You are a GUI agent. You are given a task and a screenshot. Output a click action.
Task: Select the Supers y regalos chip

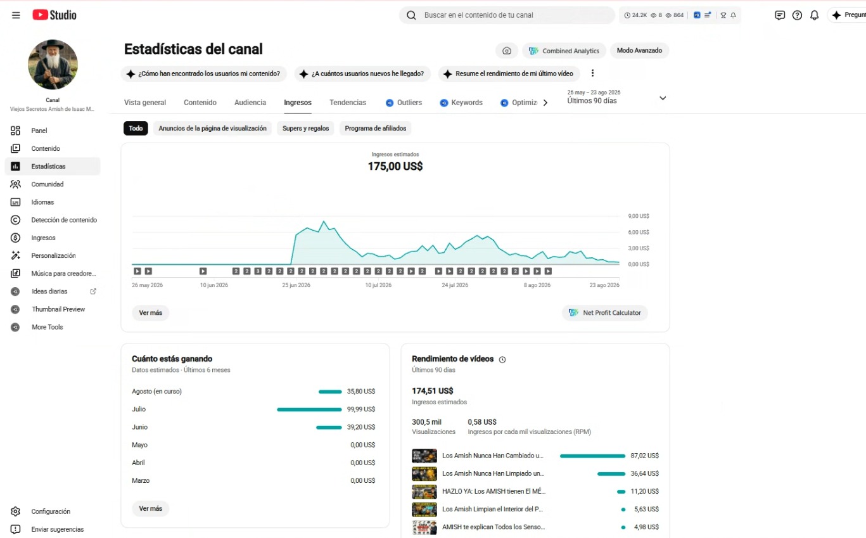click(x=305, y=128)
